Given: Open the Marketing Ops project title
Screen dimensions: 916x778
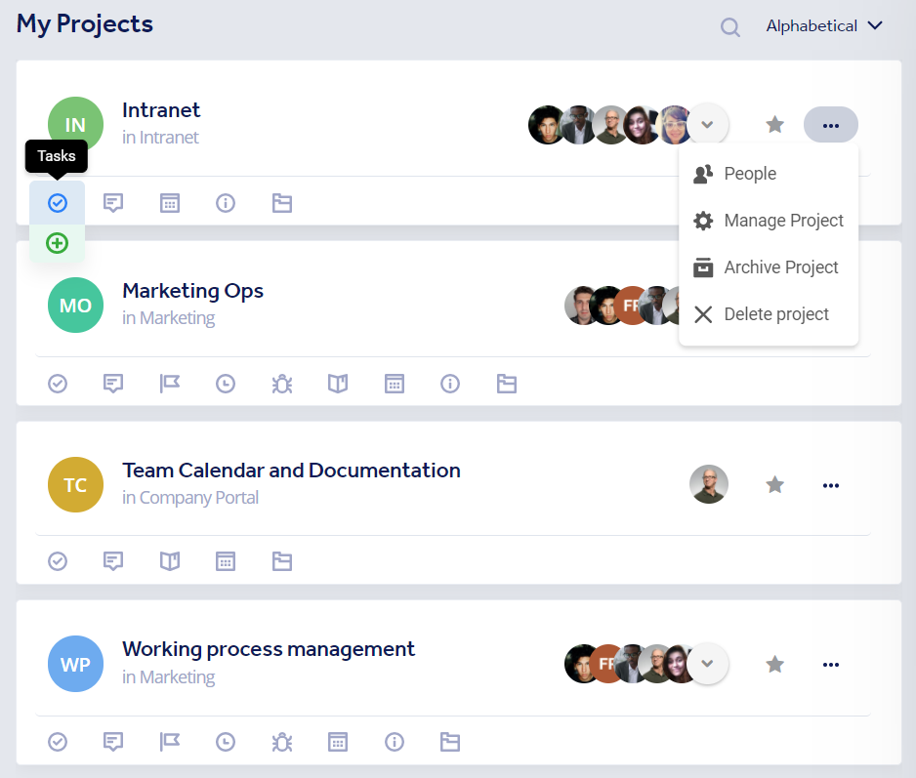Looking at the screenshot, I should [x=192, y=291].
